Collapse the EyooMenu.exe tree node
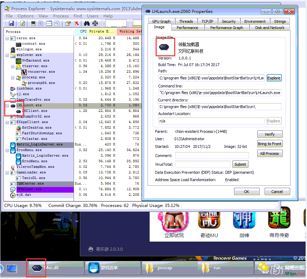The height and width of the screenshot is (279, 307). (7, 150)
